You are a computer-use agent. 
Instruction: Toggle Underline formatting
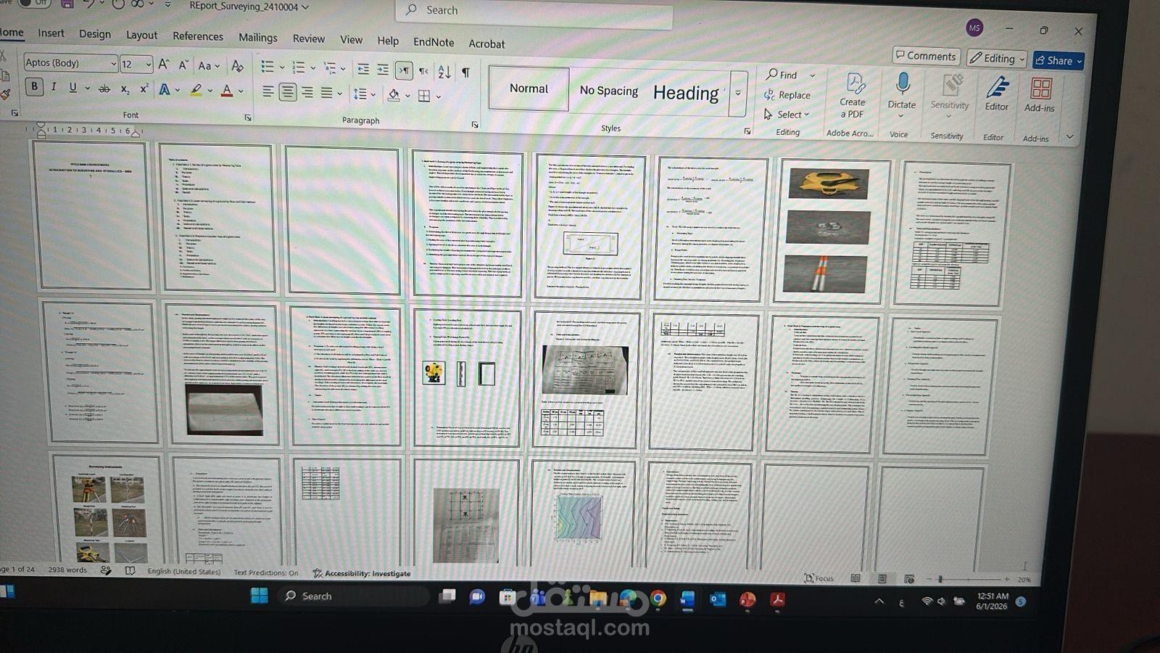(72, 88)
